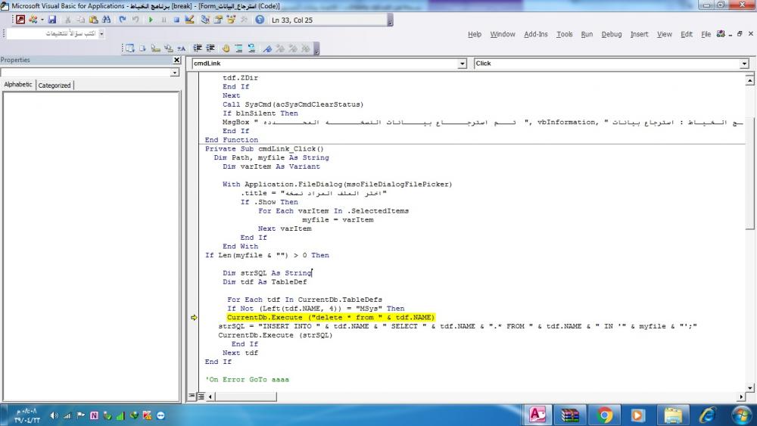Screen dimensions: 757x426
Task: Click the 'On Error GoTo aaaa' comment line
Action: coord(248,380)
